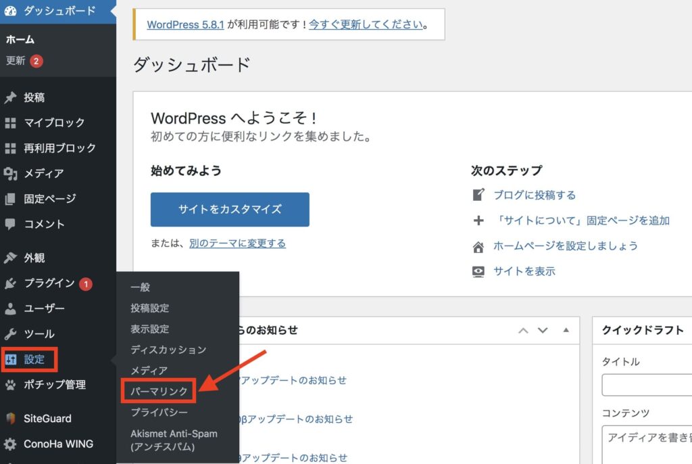Image resolution: width=692 pixels, height=464 pixels.
Task: Click the クイックドラフト widget header
Action: (643, 330)
